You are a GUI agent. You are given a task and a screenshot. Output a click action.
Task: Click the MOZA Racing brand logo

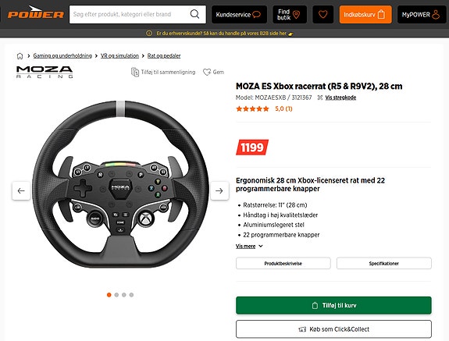click(x=45, y=72)
